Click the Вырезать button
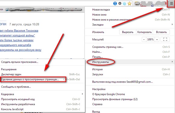The height and width of the screenshot is (113, 175). [128, 32]
